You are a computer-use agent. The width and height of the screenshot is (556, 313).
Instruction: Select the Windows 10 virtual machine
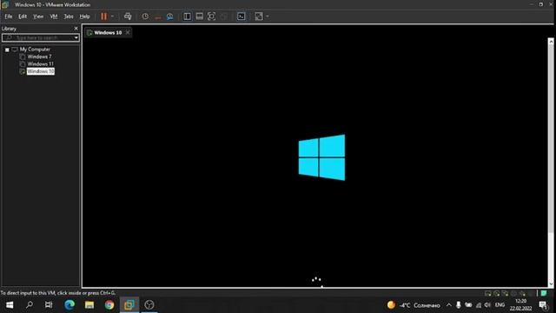click(41, 71)
